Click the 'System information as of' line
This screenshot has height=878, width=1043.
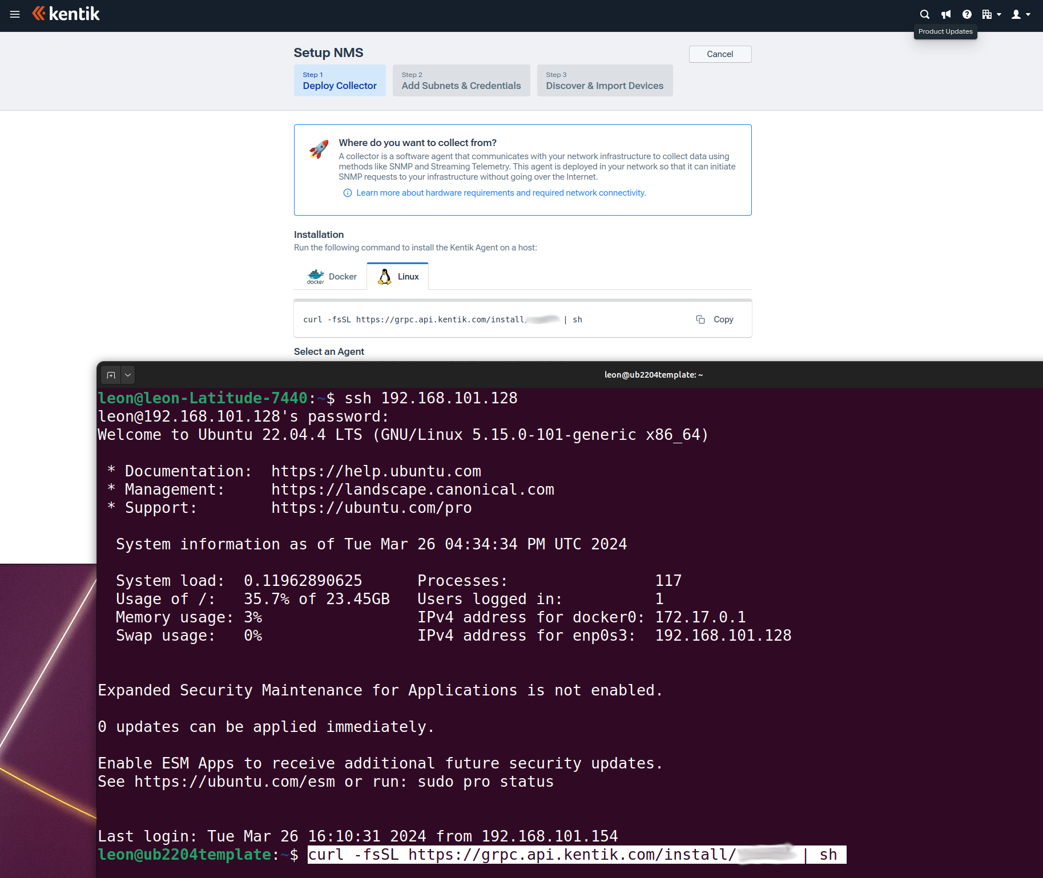coord(372,544)
